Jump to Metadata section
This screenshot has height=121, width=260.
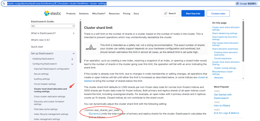(x=218, y=78)
